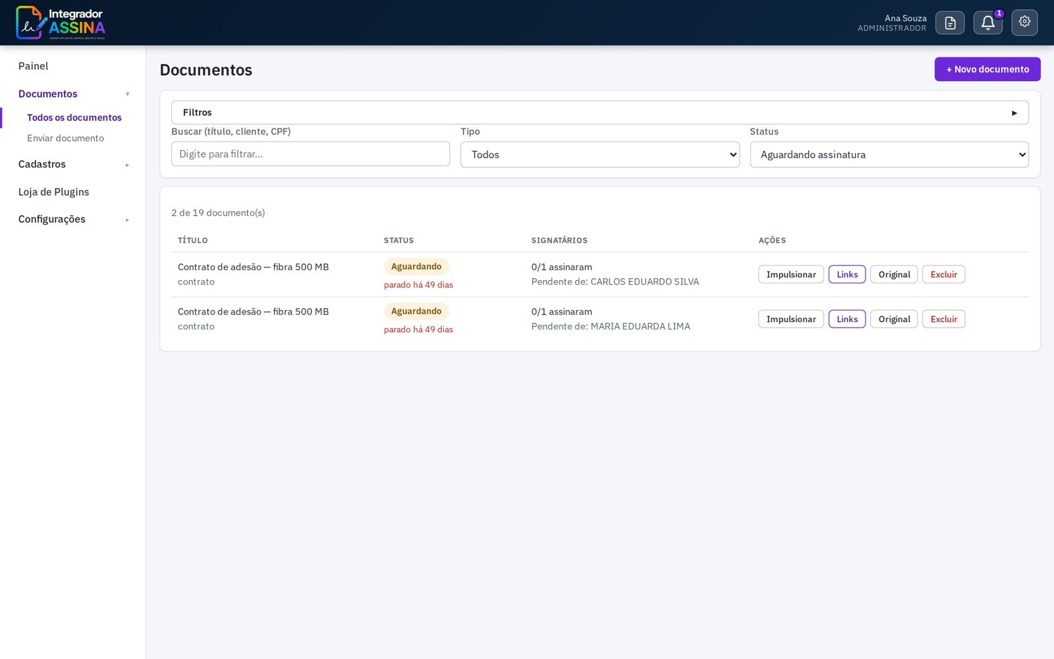Image resolution: width=1054 pixels, height=659 pixels.
Task: Open the Status dropdown
Action: (x=889, y=154)
